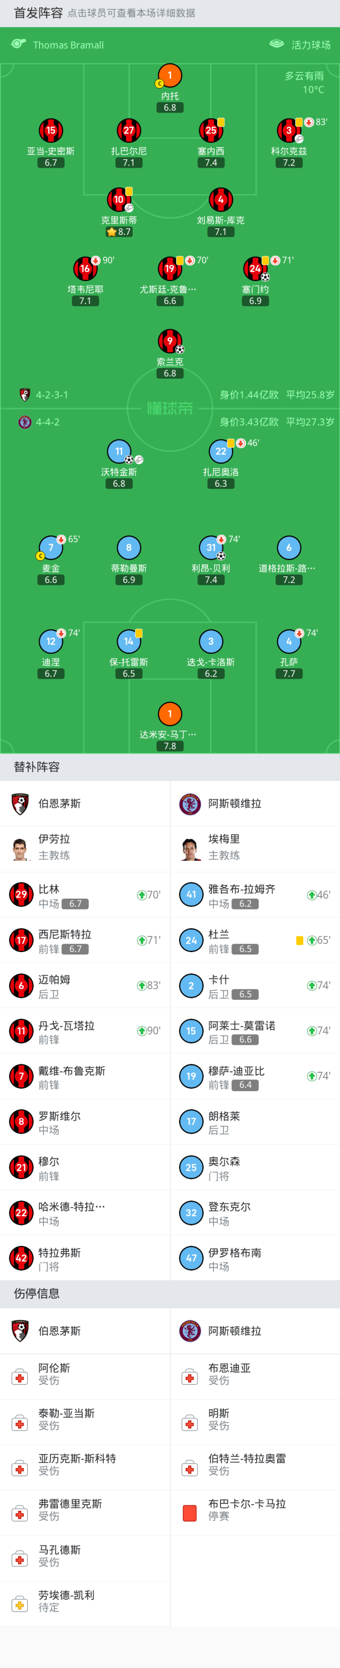Click 麦金's number 7 captain jersey
Viewport: 340px width, 1668px height.
pos(51,548)
